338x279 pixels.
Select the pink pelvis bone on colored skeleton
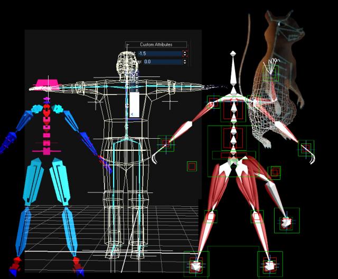coord(46,151)
